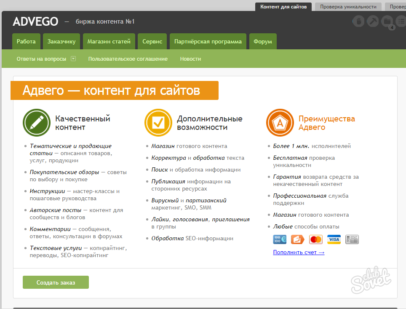Click the green pencil quality content icon
The image size is (406, 309).
[37, 123]
